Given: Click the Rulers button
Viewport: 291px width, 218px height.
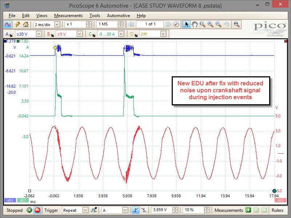Looking at the screenshot, I should coord(278,210).
